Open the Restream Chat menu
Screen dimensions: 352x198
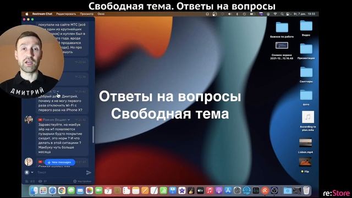tap(42, 14)
